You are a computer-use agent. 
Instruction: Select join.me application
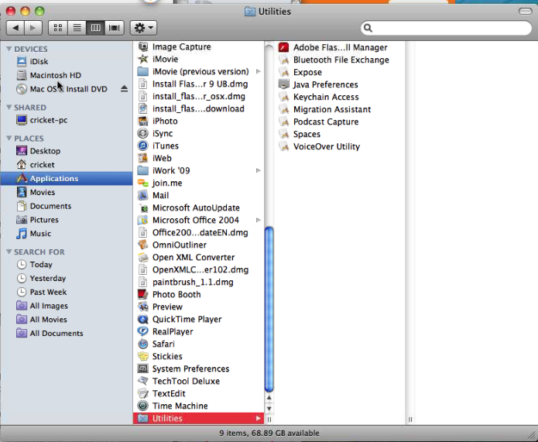[199, 183]
